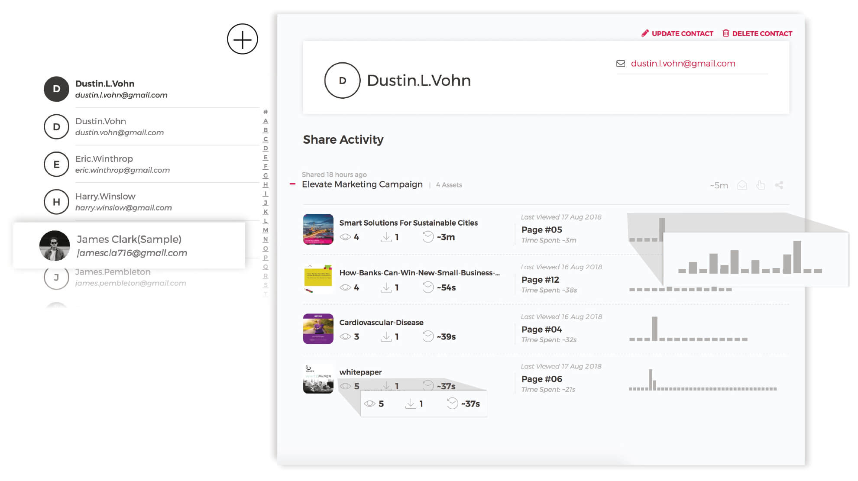Click the pencil icon beside Update Contact
The height and width of the screenshot is (481, 858).
(x=645, y=33)
